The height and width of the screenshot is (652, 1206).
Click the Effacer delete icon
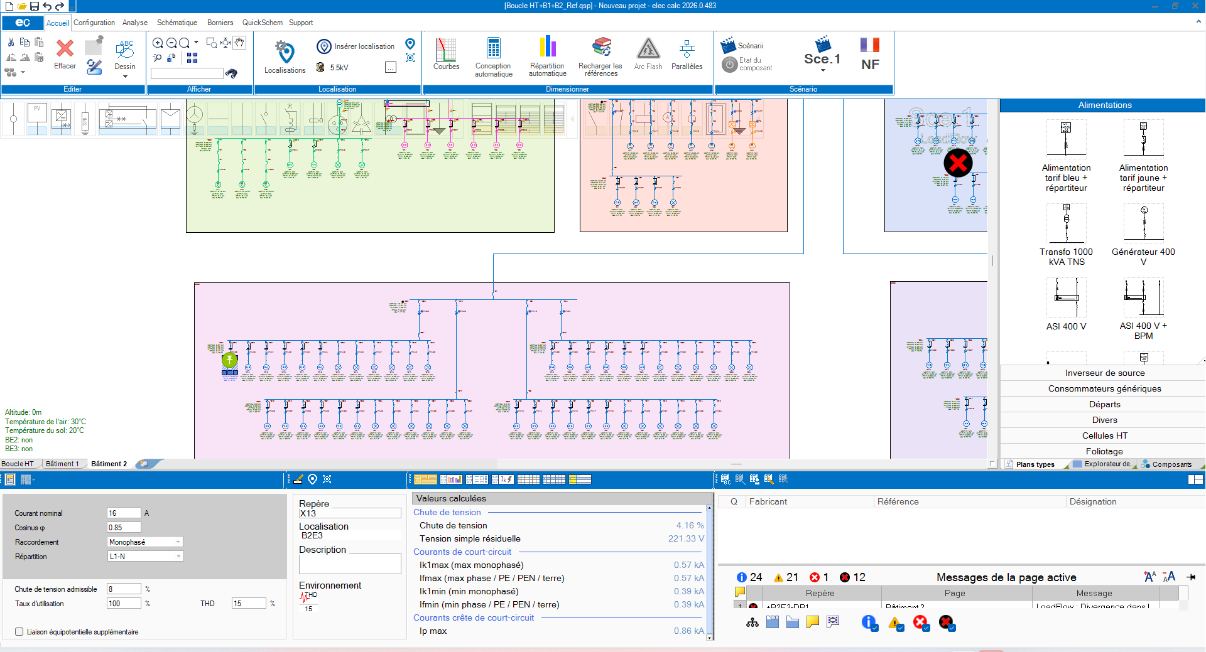tap(65, 49)
